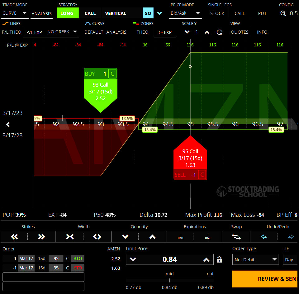Click the plus TIME expiration icon
This screenshot has width=299, height=294.
click(208, 237)
